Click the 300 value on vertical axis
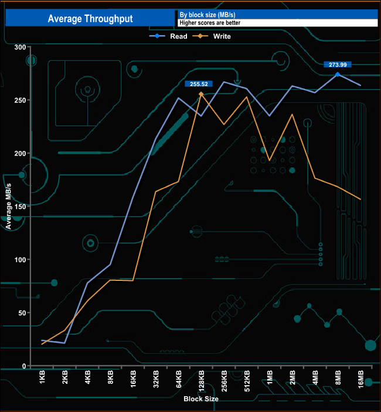 [x=20, y=47]
